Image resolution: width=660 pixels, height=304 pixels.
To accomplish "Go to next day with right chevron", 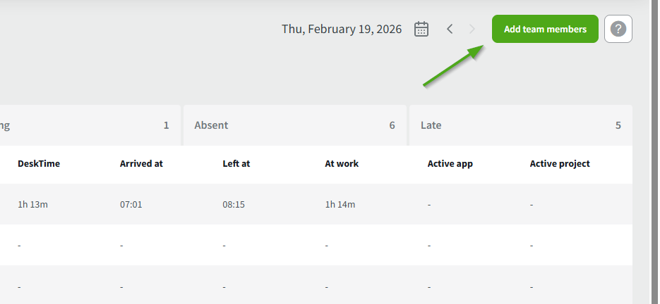I will 472,29.
